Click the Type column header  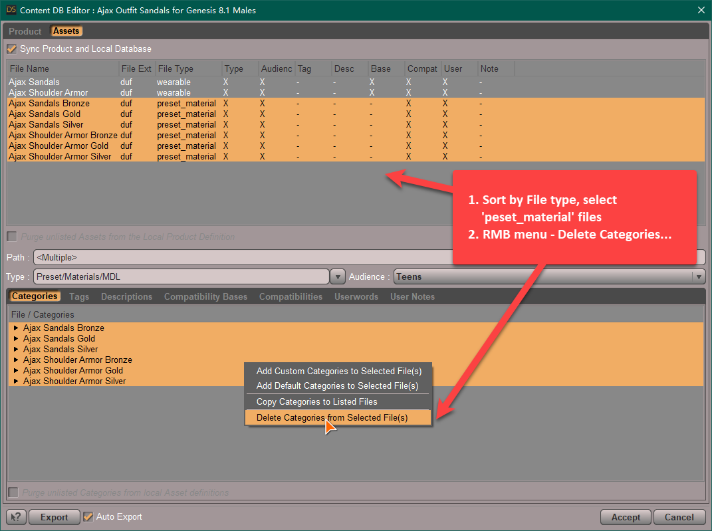click(x=240, y=68)
